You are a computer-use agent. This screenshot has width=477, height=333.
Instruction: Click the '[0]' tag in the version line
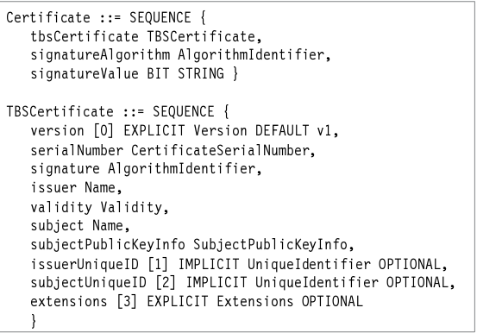(104, 131)
